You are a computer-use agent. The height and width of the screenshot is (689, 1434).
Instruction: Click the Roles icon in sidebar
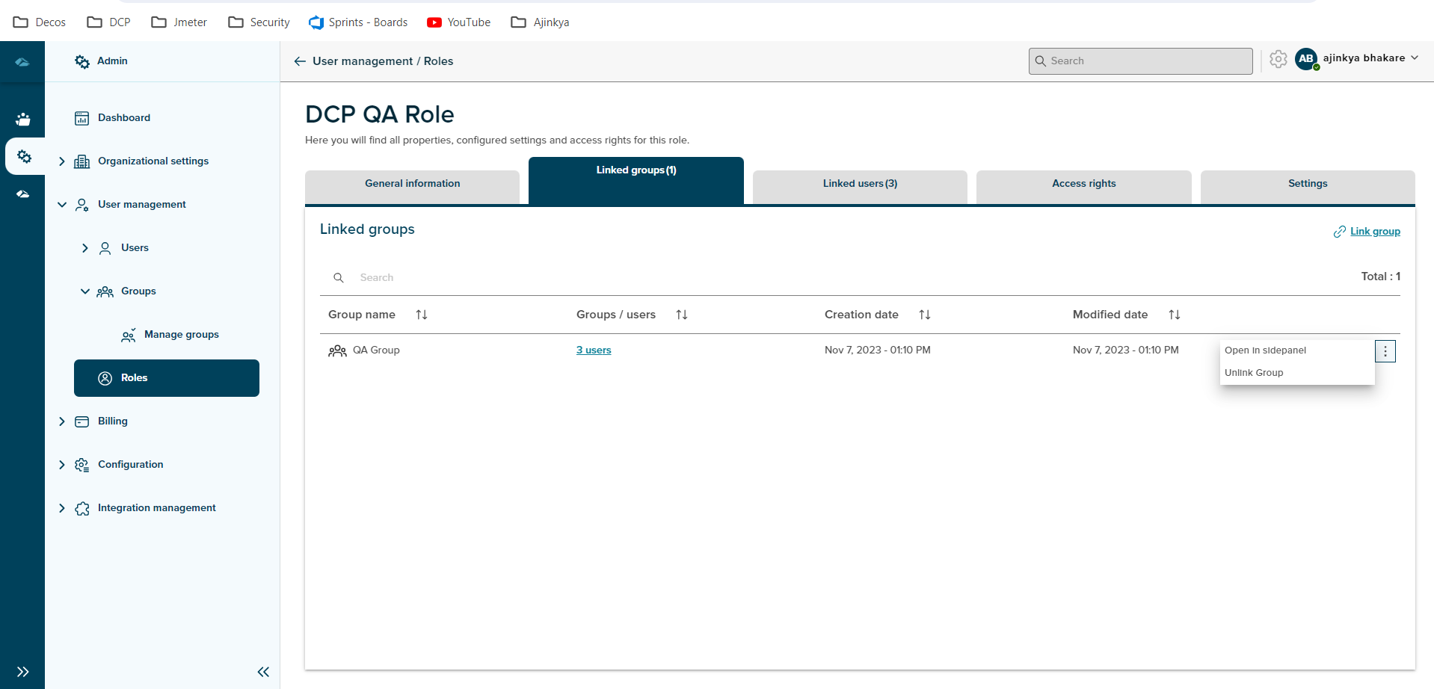coord(105,378)
